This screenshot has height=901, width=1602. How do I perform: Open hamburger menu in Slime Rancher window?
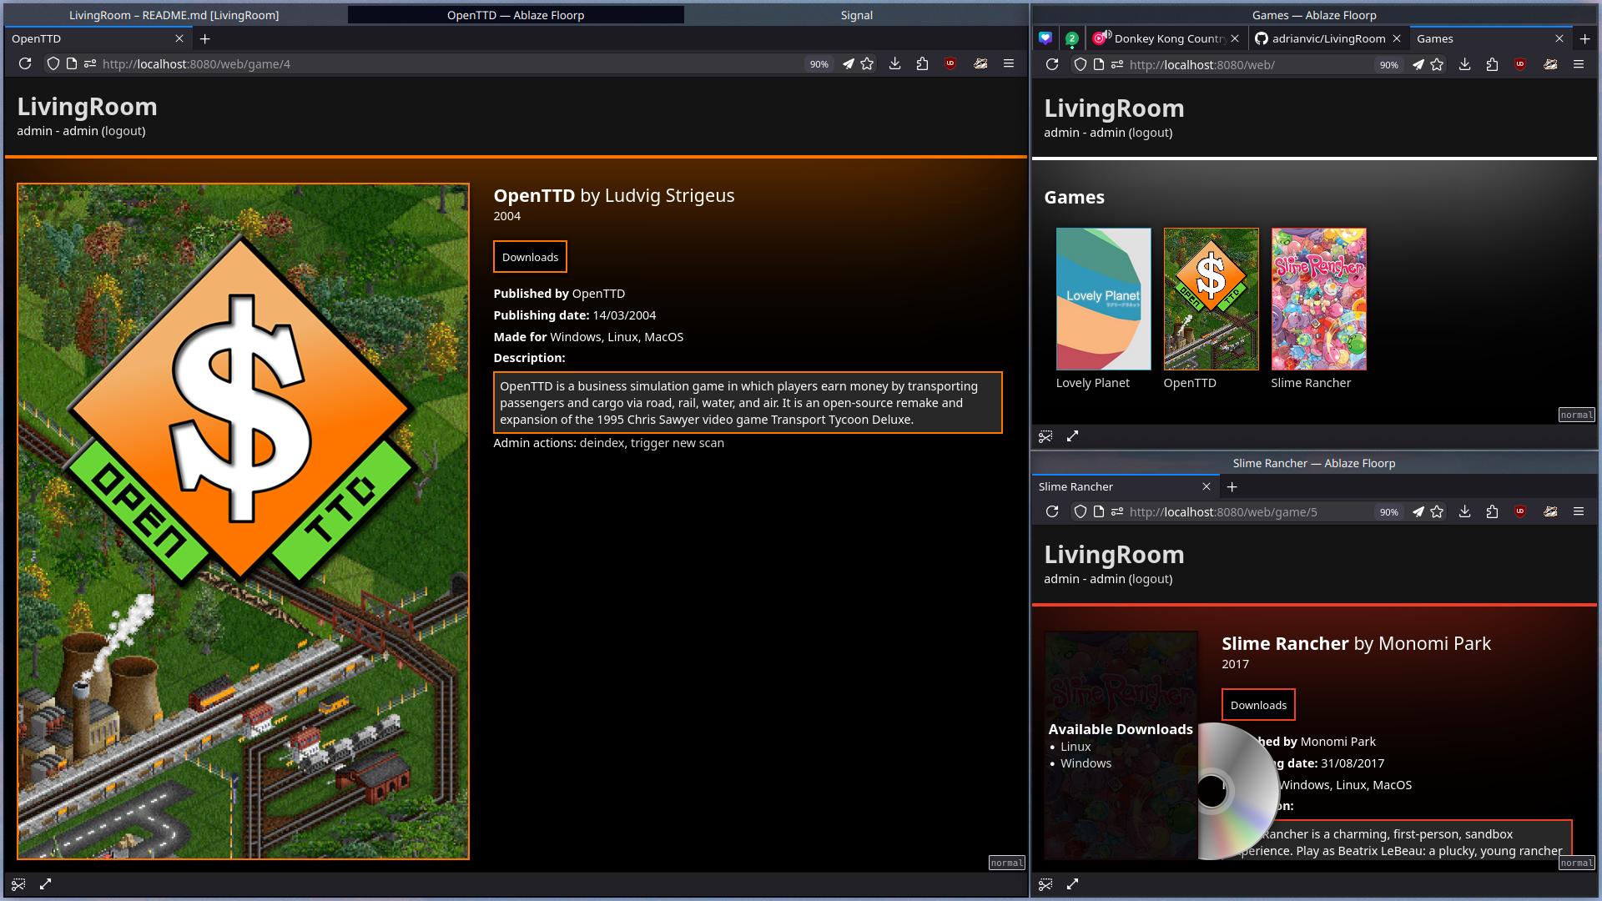coord(1579,511)
